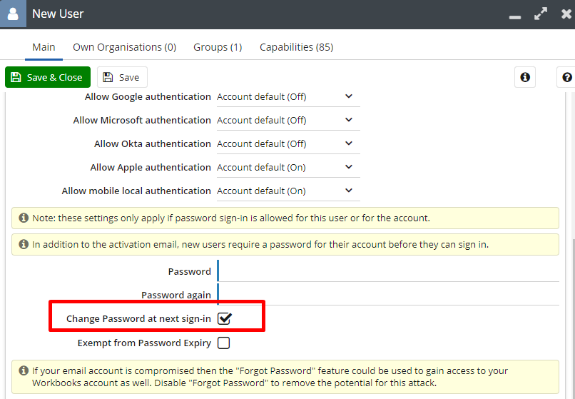Click the user avatar icon in title bar
The image size is (575, 399).
coord(13,14)
